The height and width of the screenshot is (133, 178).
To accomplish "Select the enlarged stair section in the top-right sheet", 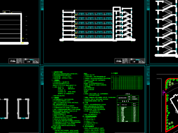I will 166,28.
